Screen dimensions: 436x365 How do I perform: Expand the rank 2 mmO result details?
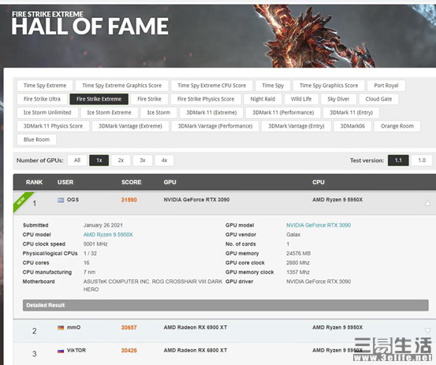tap(427, 330)
